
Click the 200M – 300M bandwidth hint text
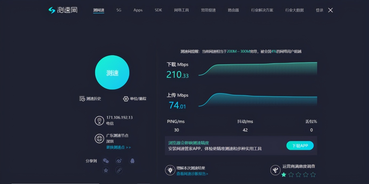point(238,51)
